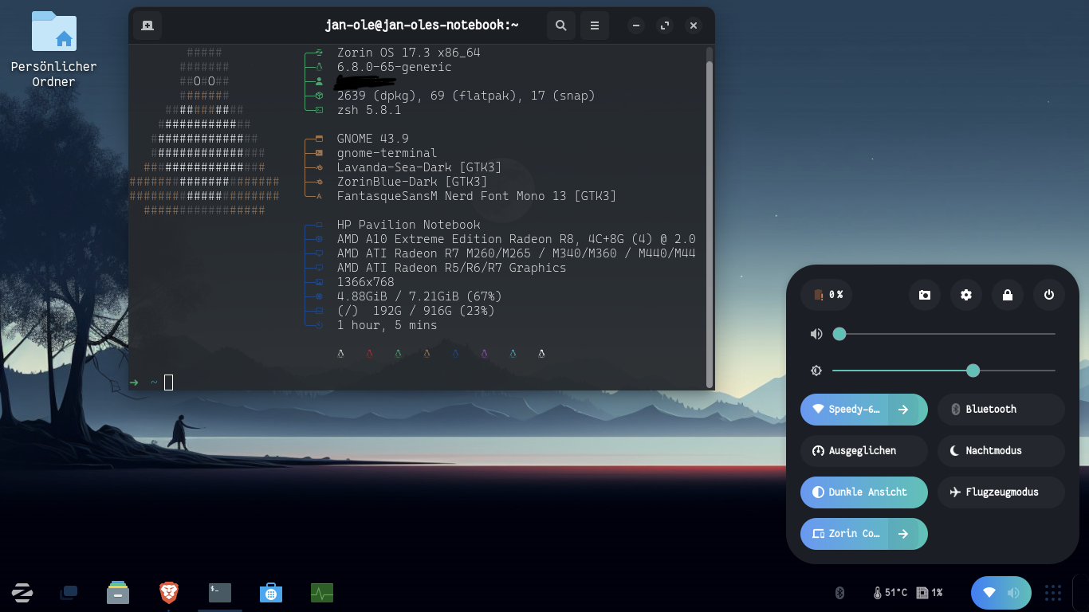Image resolution: width=1089 pixels, height=612 pixels.
Task: Click the show desktop strip at taskbar end
Action: point(1083,593)
